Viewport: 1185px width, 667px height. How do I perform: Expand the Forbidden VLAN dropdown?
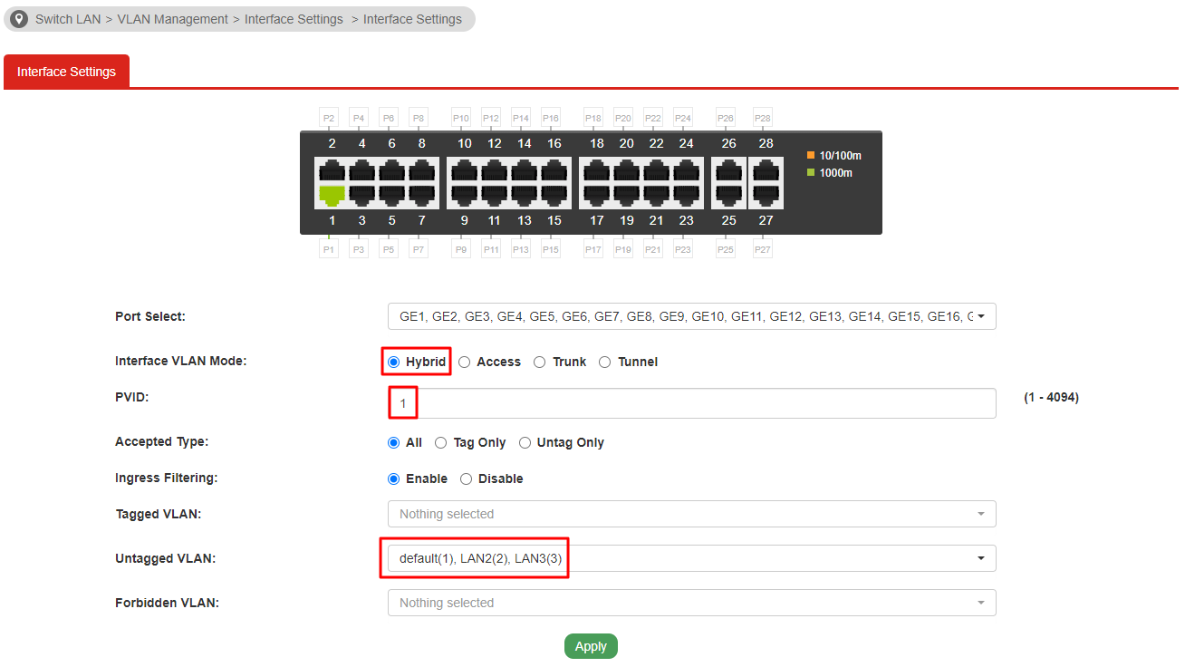coord(691,603)
